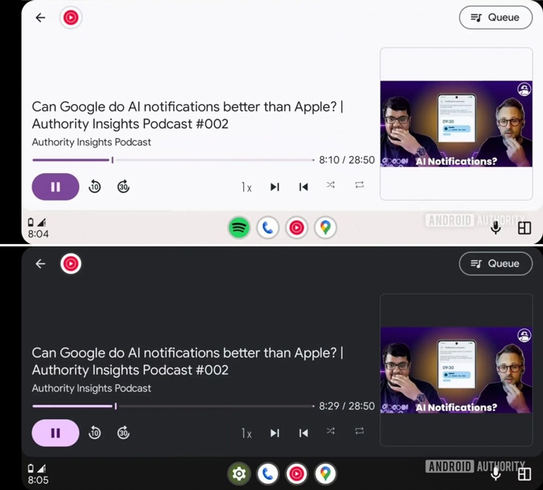Tap YouTube Music logo atop light-theme player
Image resolution: width=543 pixels, height=490 pixels.
pos(71,17)
